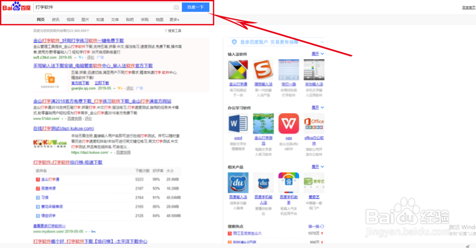Click the Baidu logo
This screenshot has width=476, height=248.
tap(16, 7)
